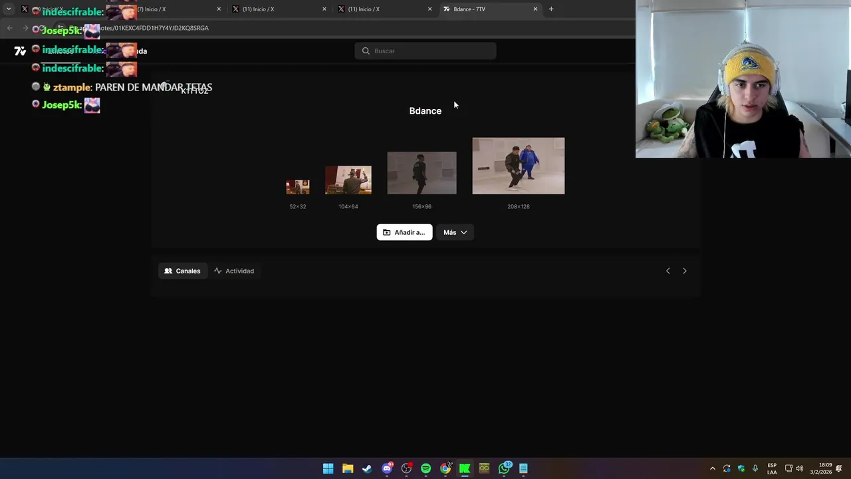This screenshot has height=479, width=851.
Task: Open the tab search dropdown arrow
Action: tap(9, 9)
